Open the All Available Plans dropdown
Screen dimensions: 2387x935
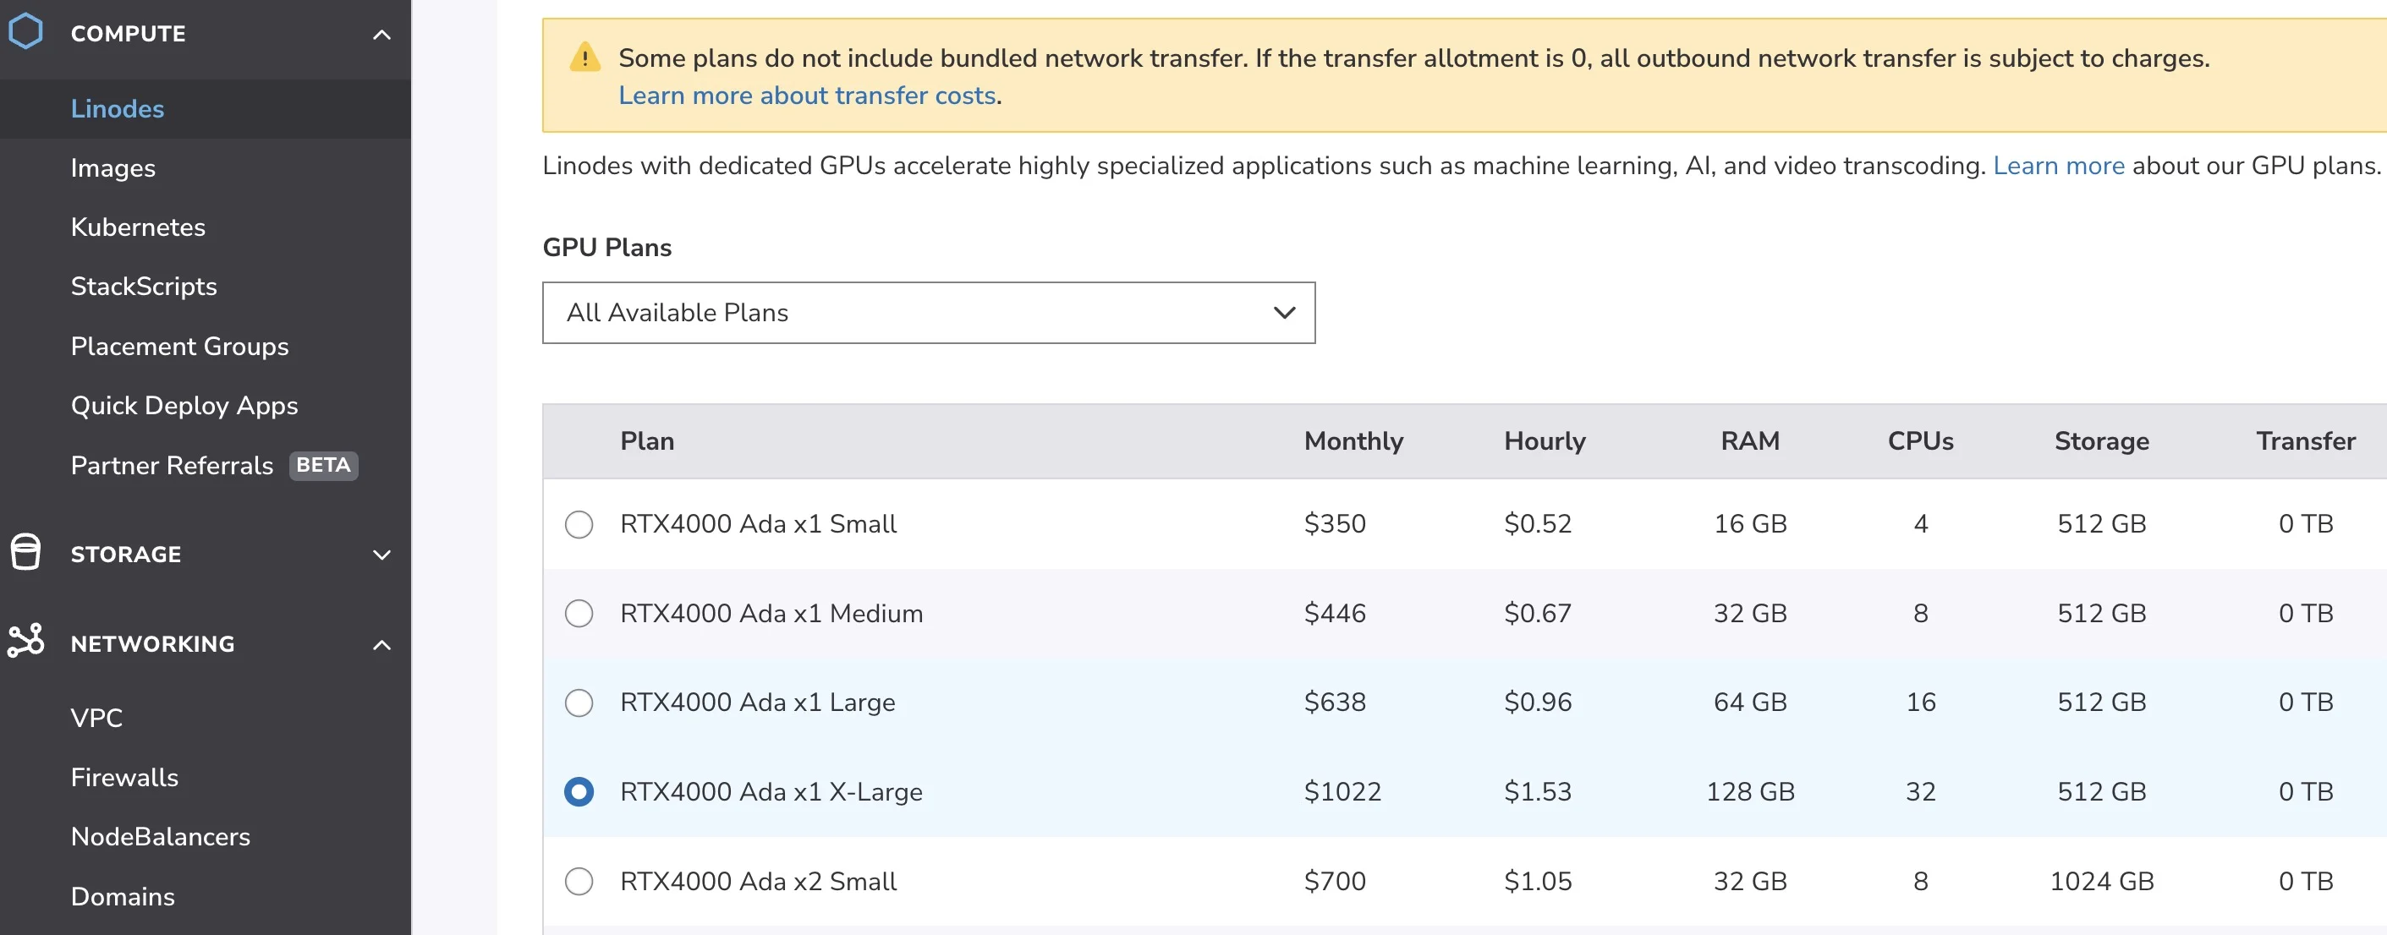click(x=928, y=313)
